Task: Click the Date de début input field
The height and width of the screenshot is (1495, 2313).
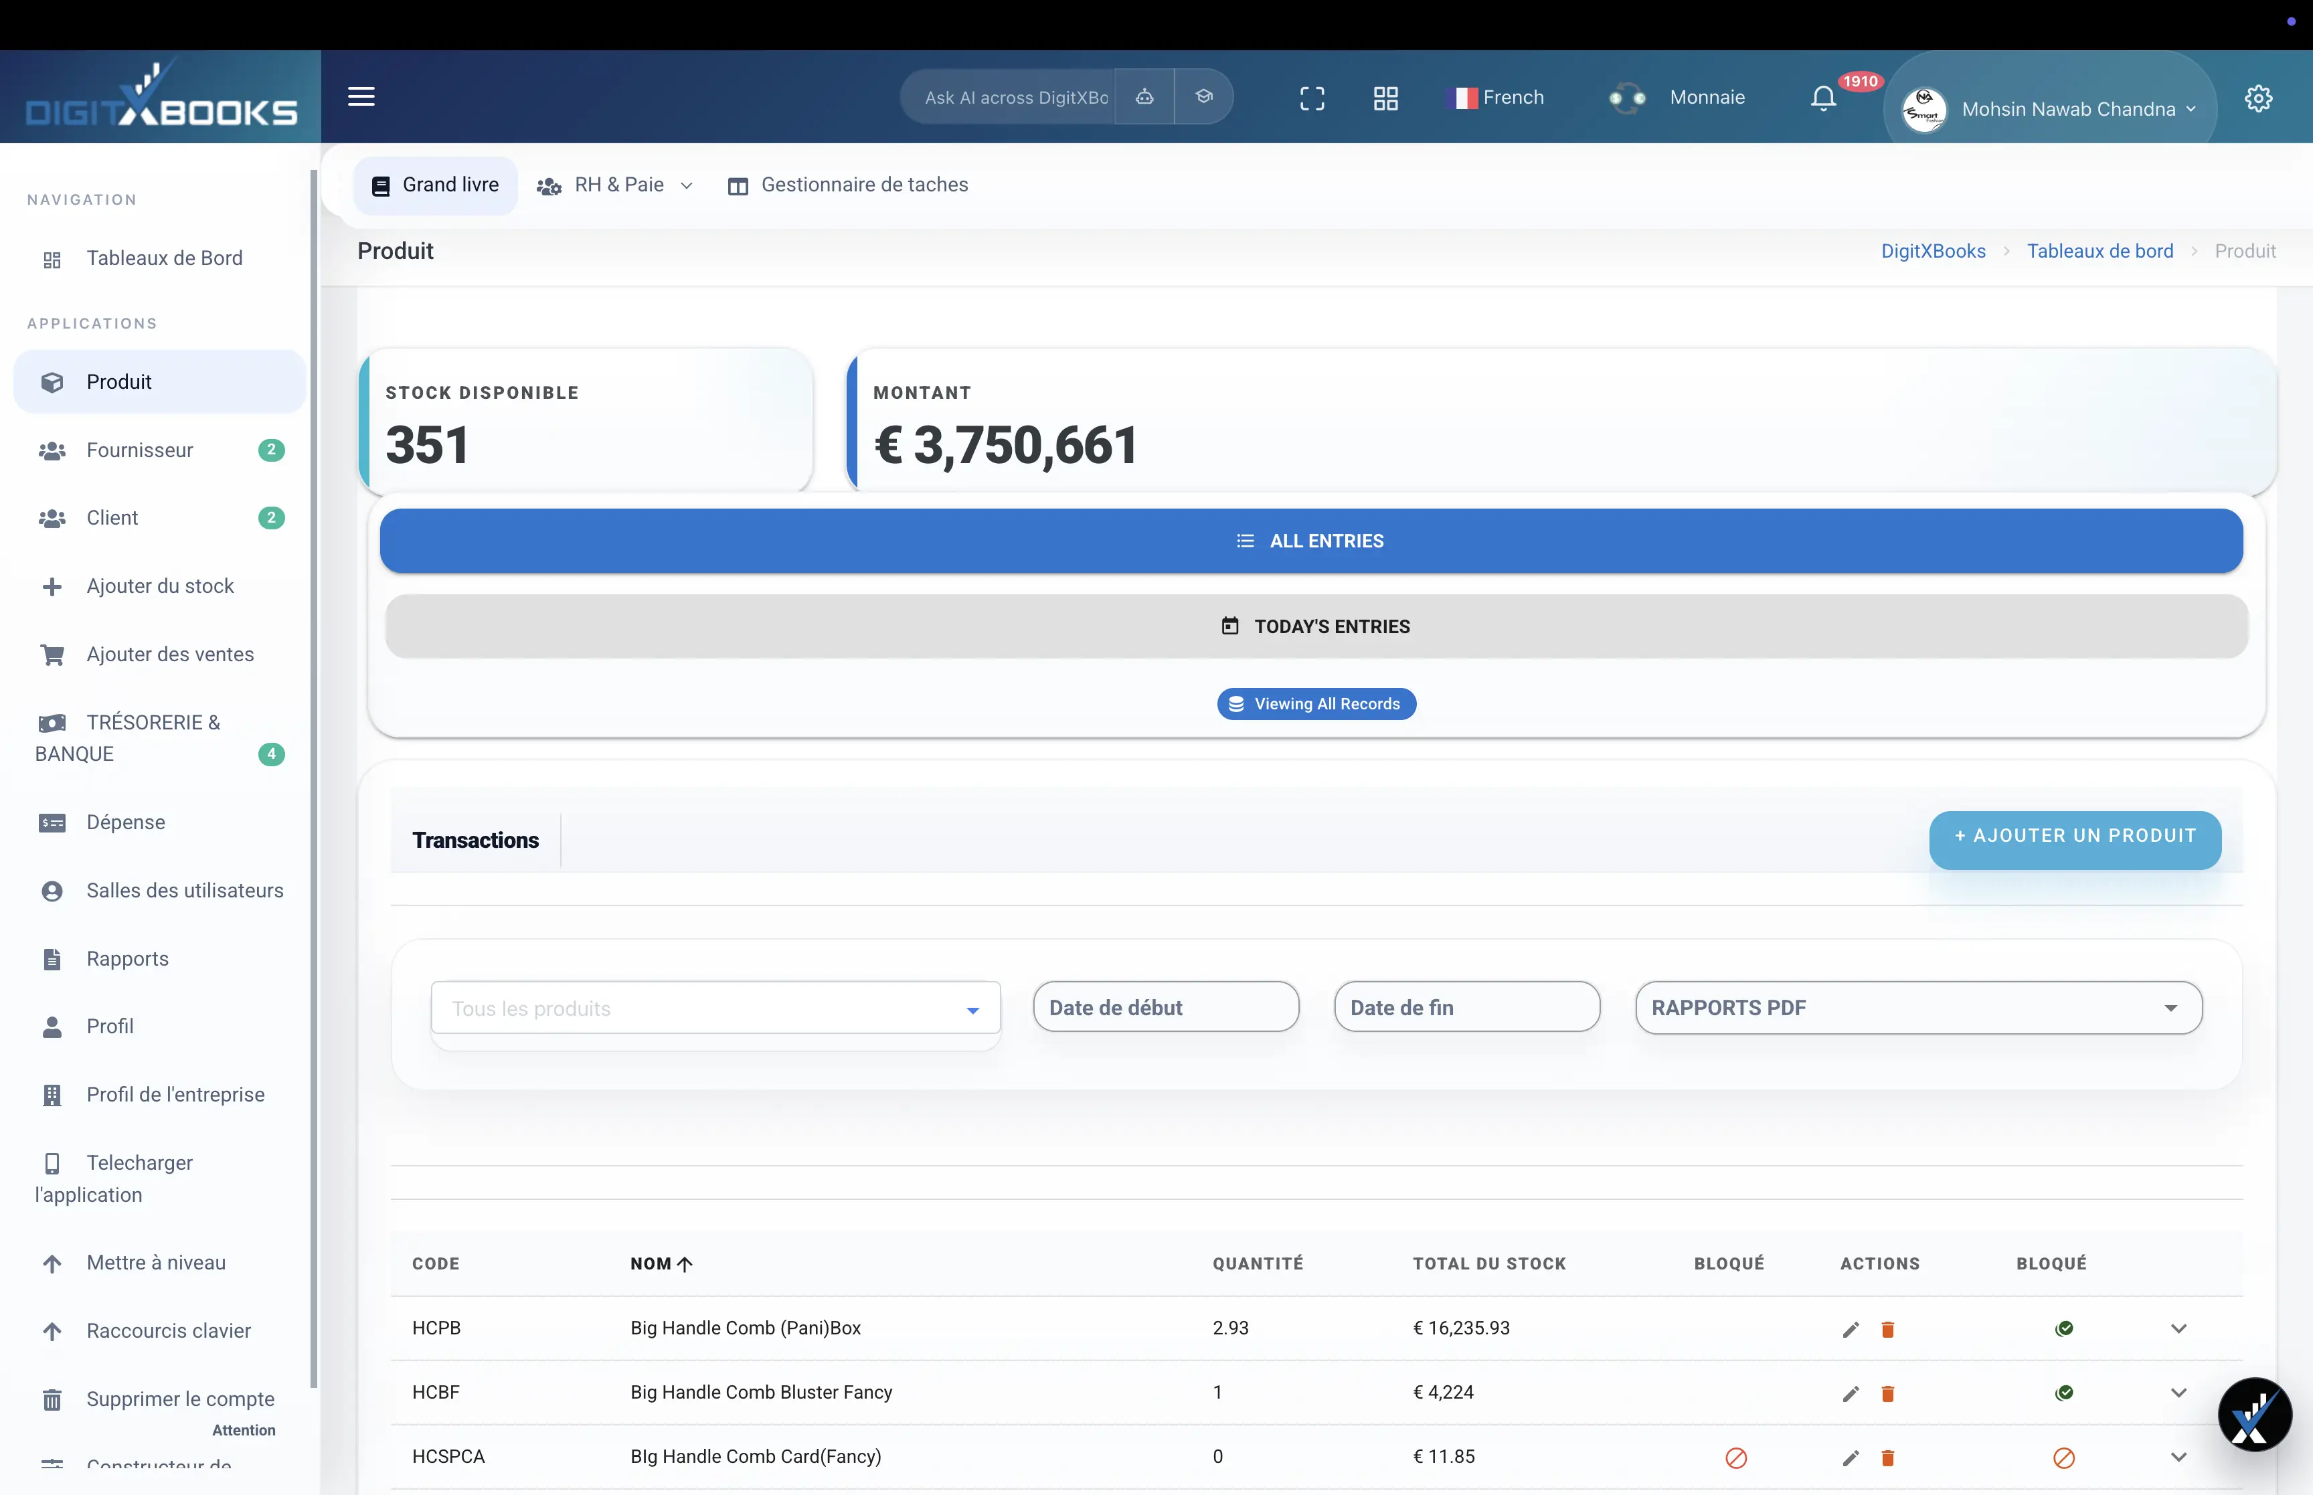Action: [1165, 1008]
